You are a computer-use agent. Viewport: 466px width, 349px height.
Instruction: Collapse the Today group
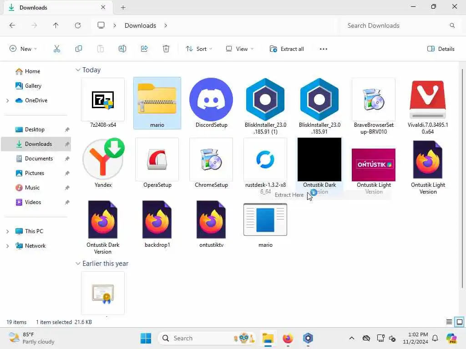(78, 70)
